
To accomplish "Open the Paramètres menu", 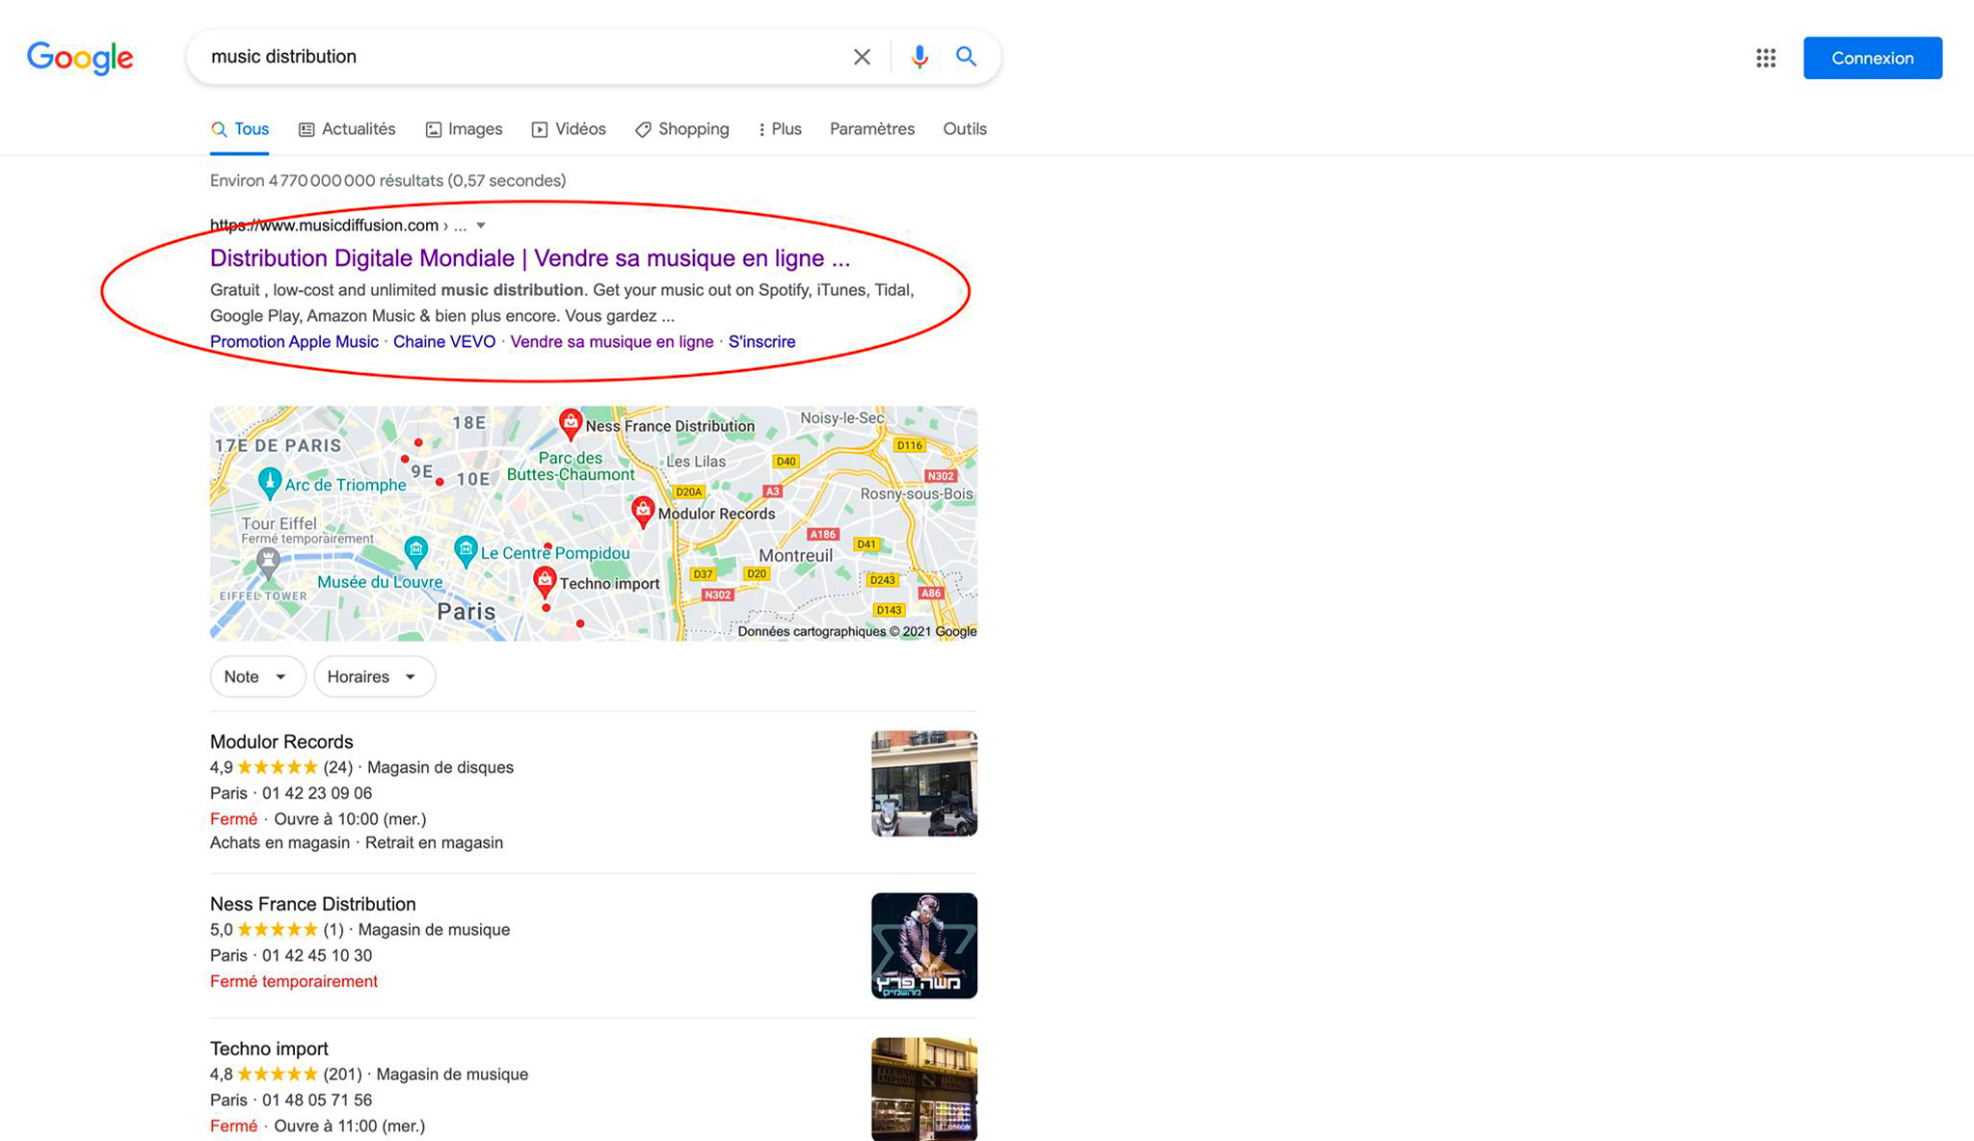I will [x=871, y=129].
